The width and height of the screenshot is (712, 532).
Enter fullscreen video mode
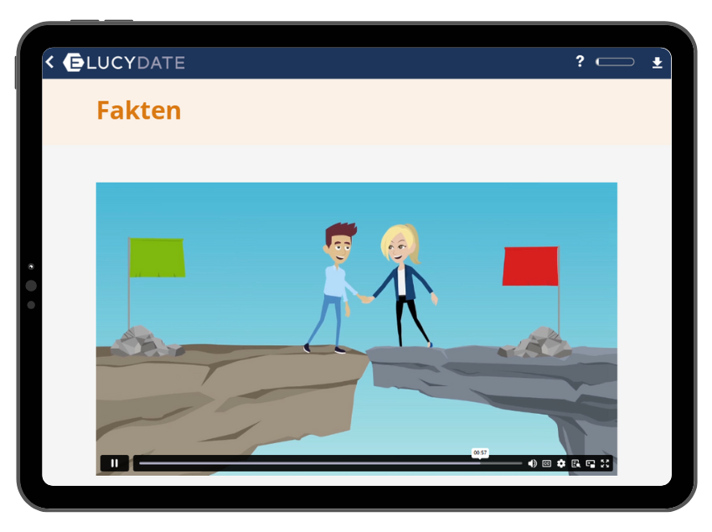605,463
